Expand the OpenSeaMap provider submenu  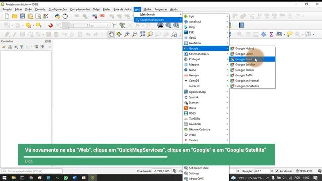coord(206,92)
